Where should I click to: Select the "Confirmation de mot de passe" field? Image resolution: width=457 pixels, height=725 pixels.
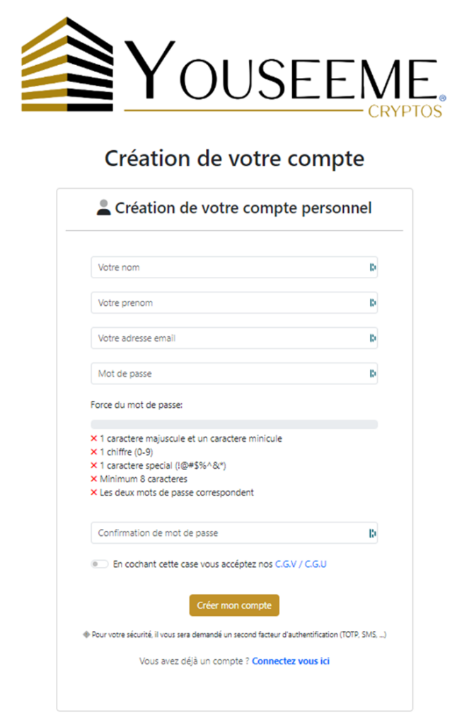[x=226, y=533]
